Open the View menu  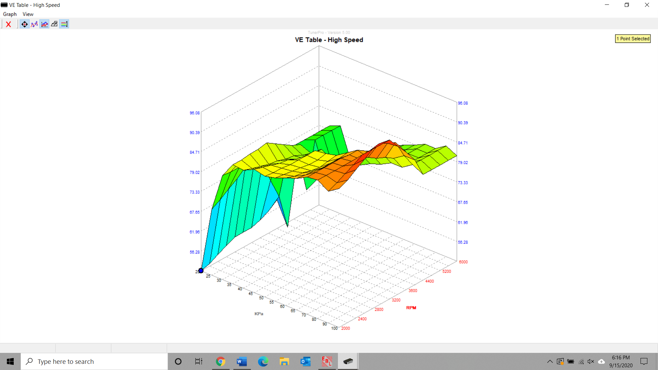28,14
